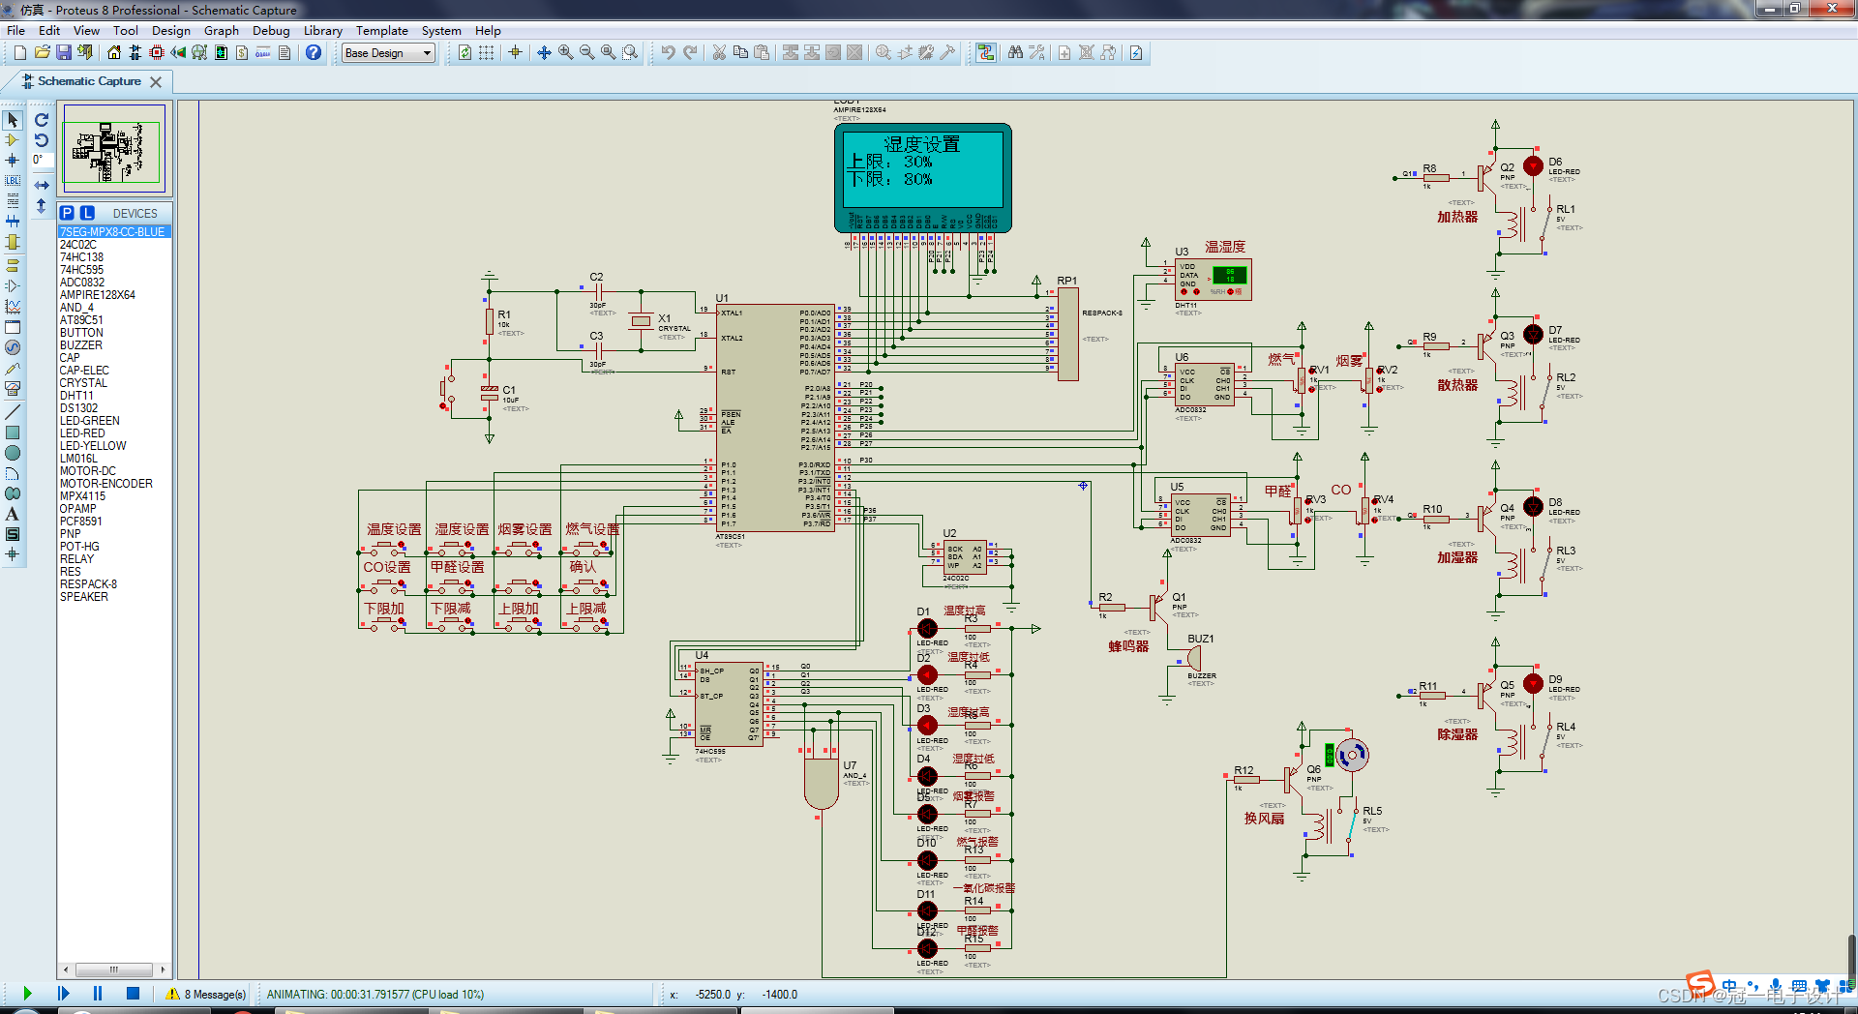This screenshot has height=1014, width=1858.
Task: Click the X-mirror flip icon
Action: point(42,185)
